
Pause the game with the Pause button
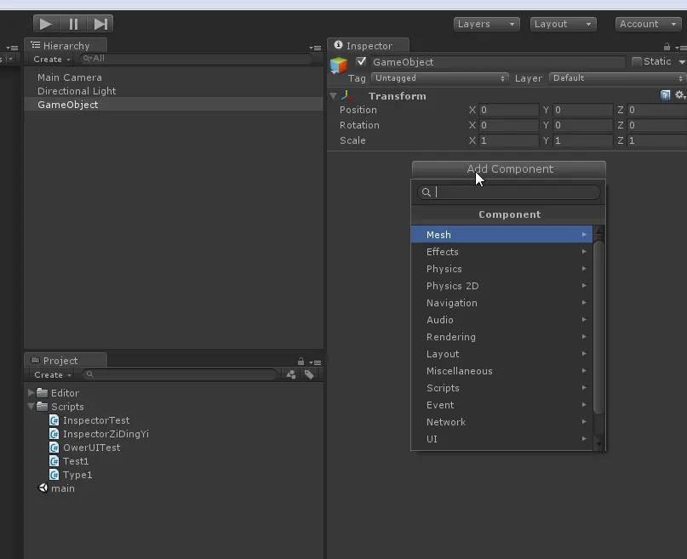[73, 24]
